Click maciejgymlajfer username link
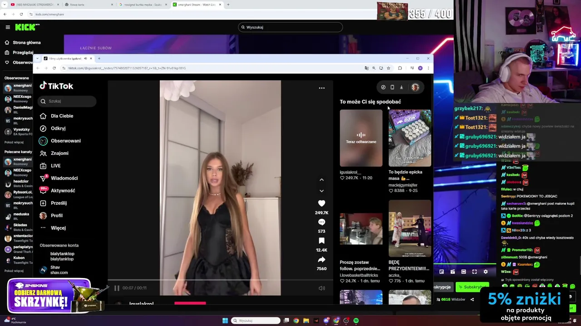Image resolution: width=581 pixels, height=326 pixels. tap(403, 185)
